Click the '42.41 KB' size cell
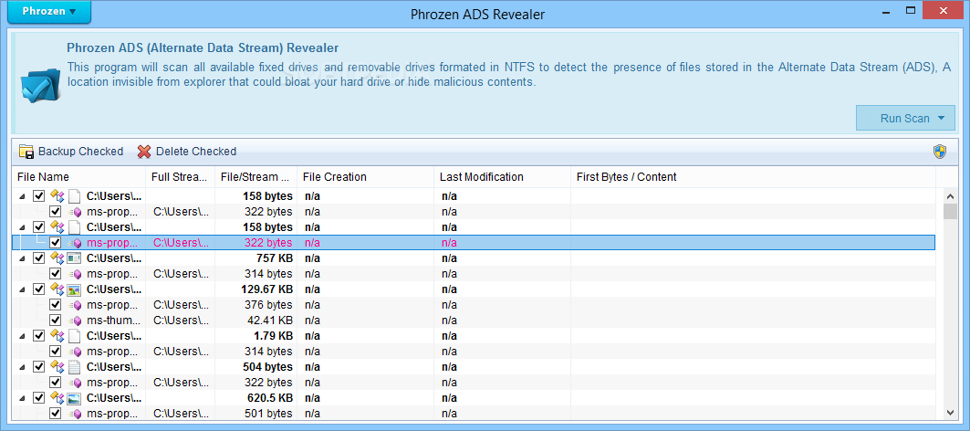Screen dimensions: 970x431 click(x=270, y=321)
